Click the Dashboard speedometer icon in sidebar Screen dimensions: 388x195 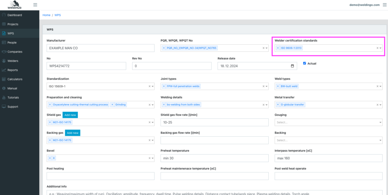click(4, 15)
